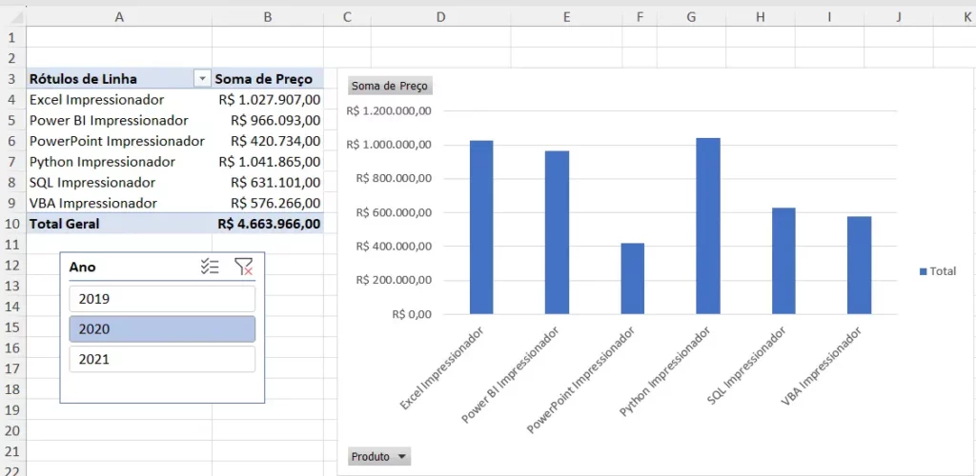Select row 10 header
This screenshot has width=976, height=476.
[12, 224]
